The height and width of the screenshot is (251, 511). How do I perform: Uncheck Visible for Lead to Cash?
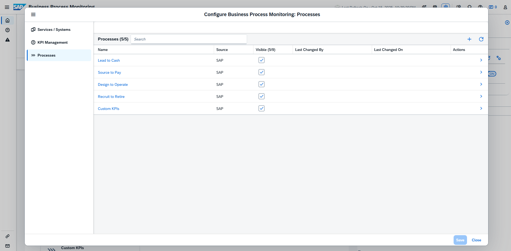[261, 60]
